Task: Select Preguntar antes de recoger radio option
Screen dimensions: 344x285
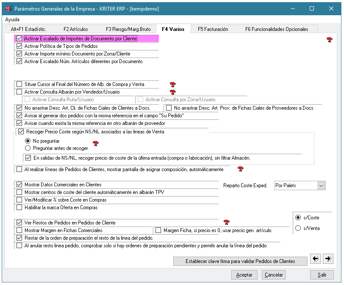Action: (28, 148)
